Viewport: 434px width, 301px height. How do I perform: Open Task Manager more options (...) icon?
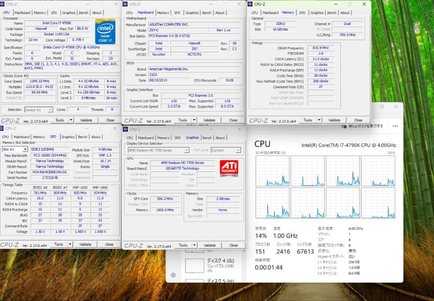click(395, 126)
